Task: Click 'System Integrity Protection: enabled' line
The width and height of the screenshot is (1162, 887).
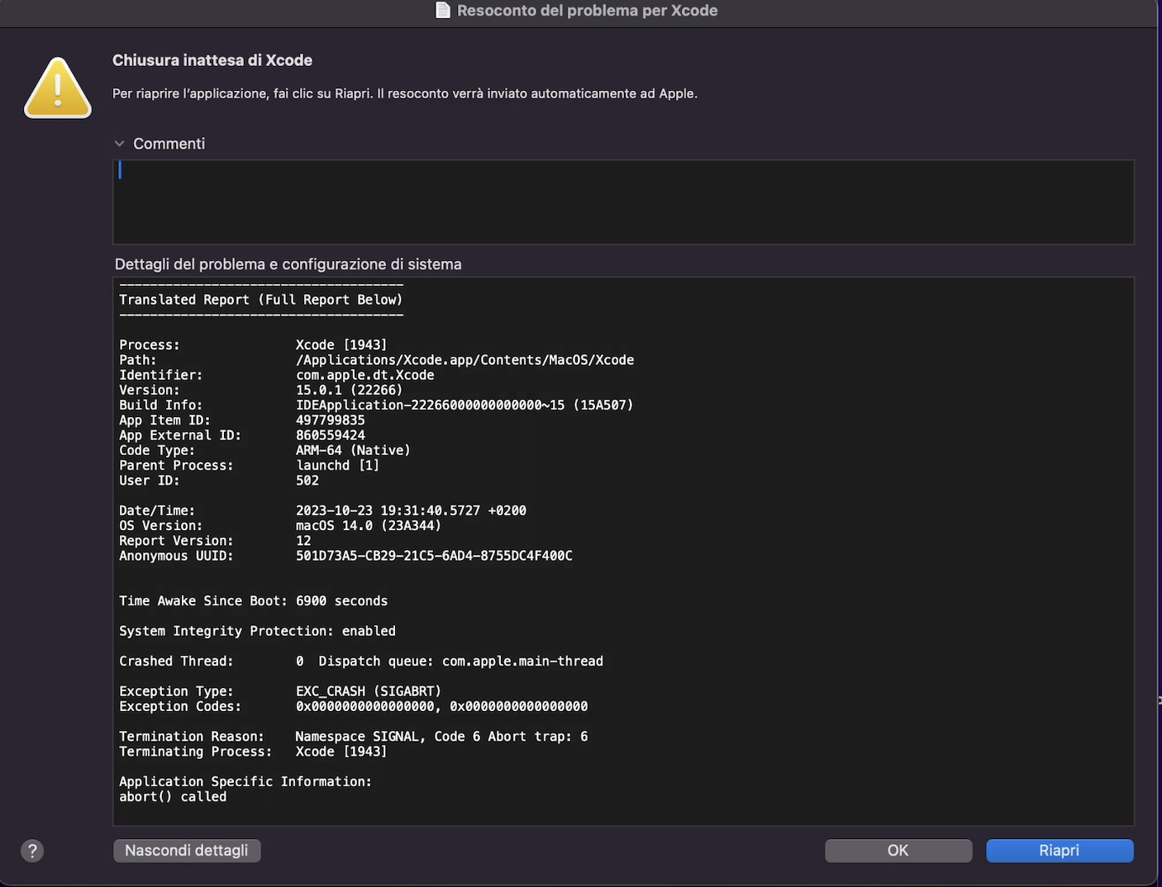Action: (x=257, y=631)
